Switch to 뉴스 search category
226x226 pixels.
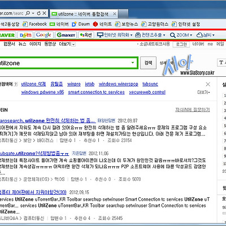pyautogui.click(x=22, y=44)
